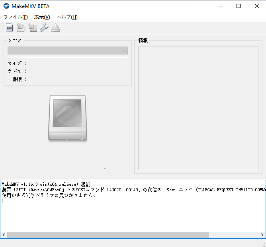Click the ラベル label
This screenshot has height=247, width=266.
[x=17, y=71]
